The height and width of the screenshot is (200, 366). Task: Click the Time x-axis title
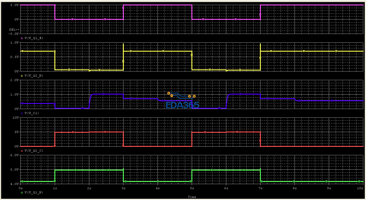coord(192,197)
